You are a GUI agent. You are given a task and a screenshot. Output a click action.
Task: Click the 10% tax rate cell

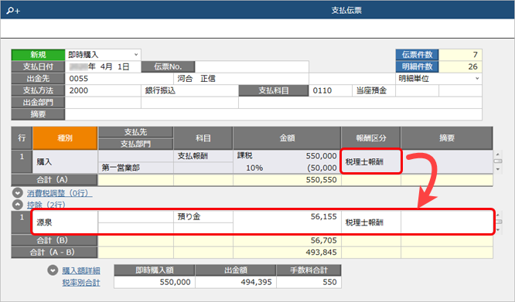click(254, 168)
